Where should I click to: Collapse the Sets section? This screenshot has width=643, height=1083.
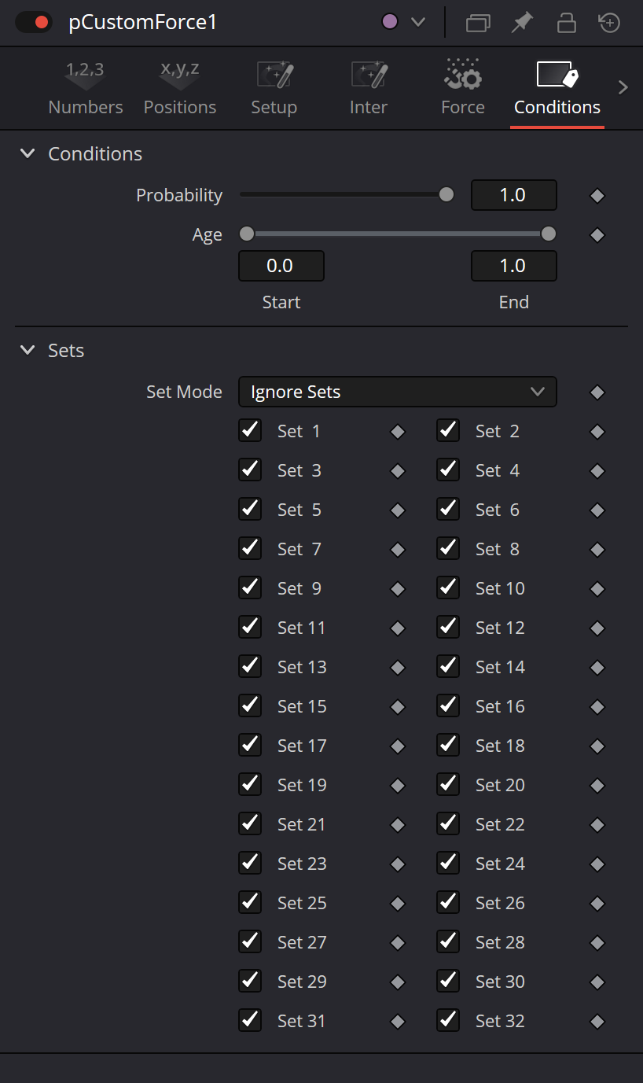[x=28, y=350]
